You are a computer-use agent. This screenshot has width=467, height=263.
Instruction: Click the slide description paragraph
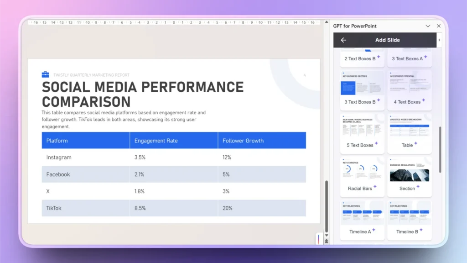124,120
